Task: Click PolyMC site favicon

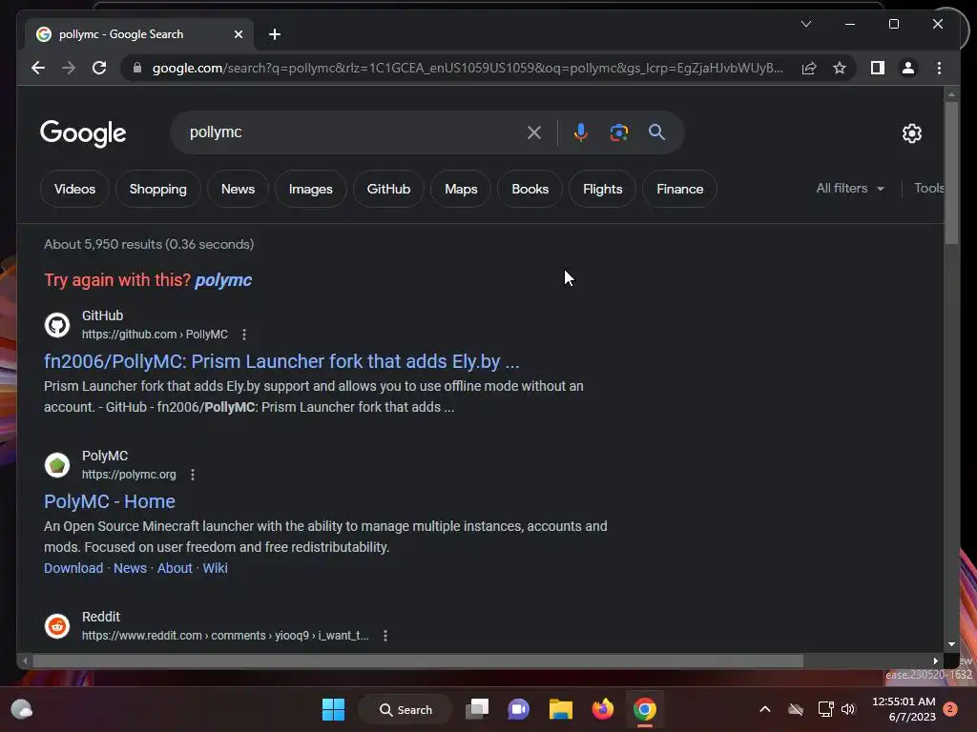Action: click(57, 465)
